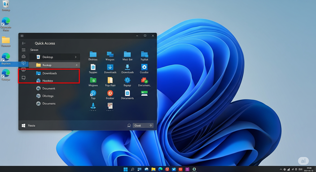This screenshot has width=316, height=172.
Task: Open Task View from the taskbar
Action: [x=140, y=169]
